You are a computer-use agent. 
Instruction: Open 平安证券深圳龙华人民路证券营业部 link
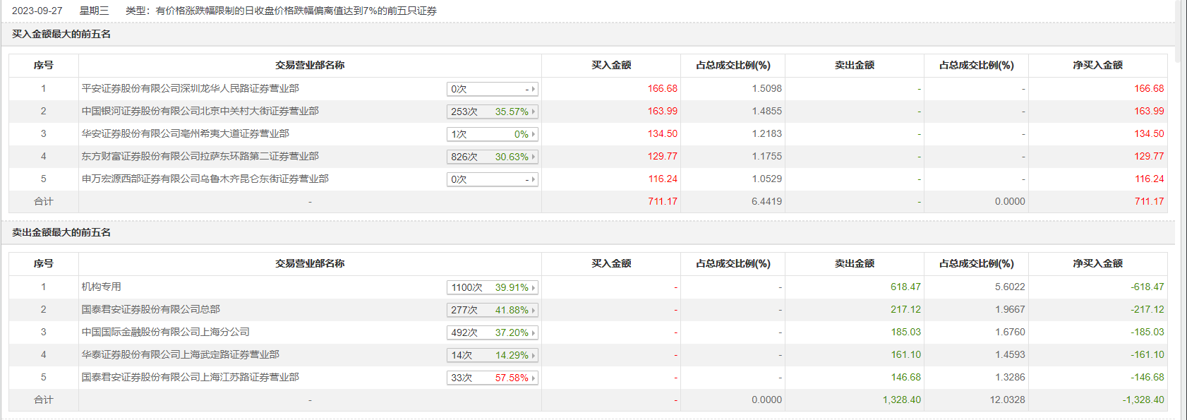[190, 89]
